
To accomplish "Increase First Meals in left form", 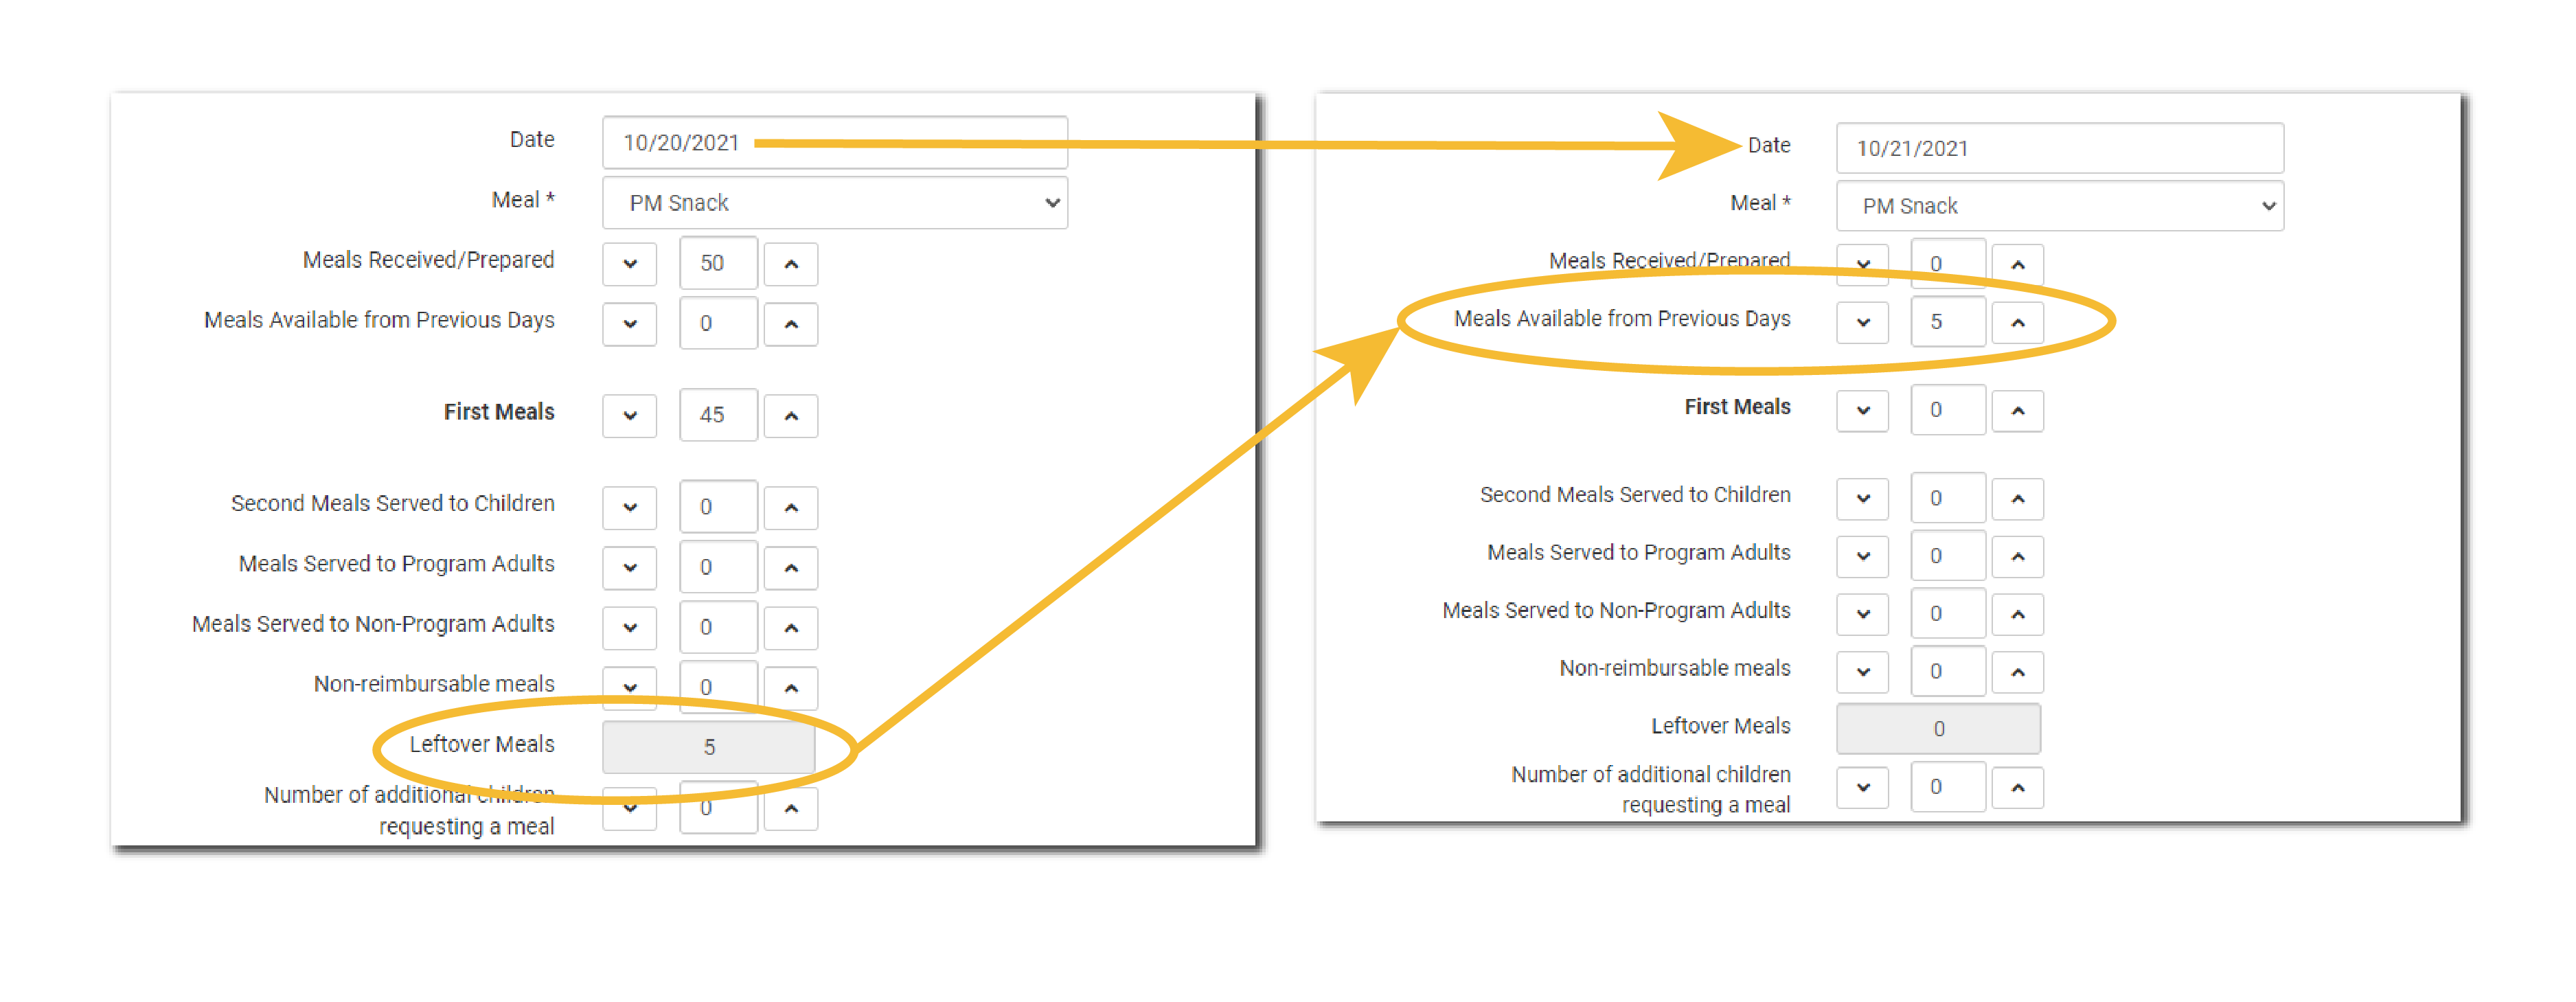I will coord(790,416).
